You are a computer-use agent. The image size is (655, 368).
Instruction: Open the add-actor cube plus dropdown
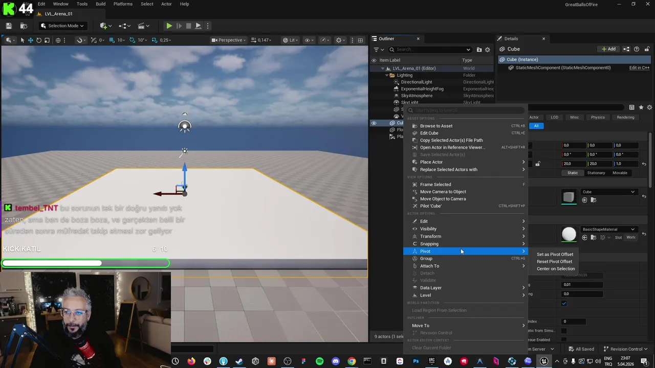pos(105,26)
